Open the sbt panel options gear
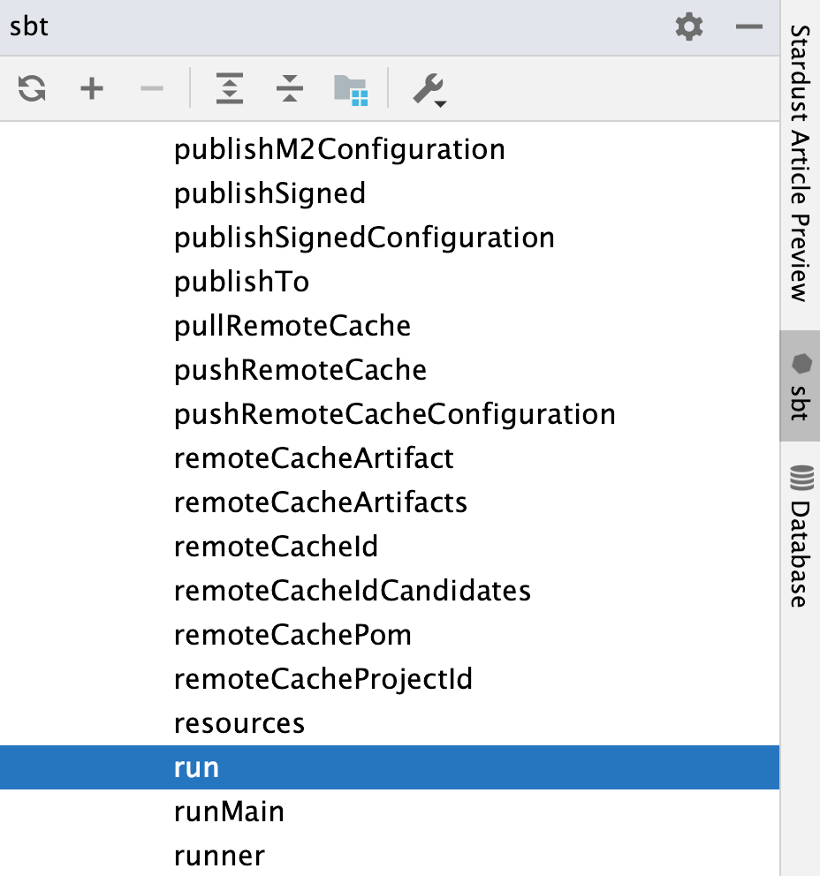 (x=688, y=26)
